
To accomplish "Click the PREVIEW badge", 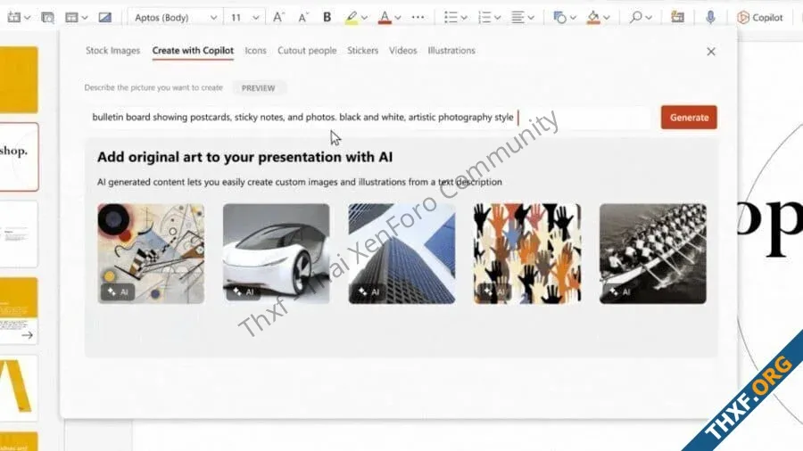I will pos(258,88).
